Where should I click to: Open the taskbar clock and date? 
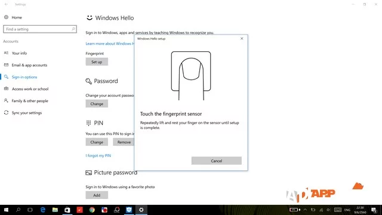(x=360, y=210)
